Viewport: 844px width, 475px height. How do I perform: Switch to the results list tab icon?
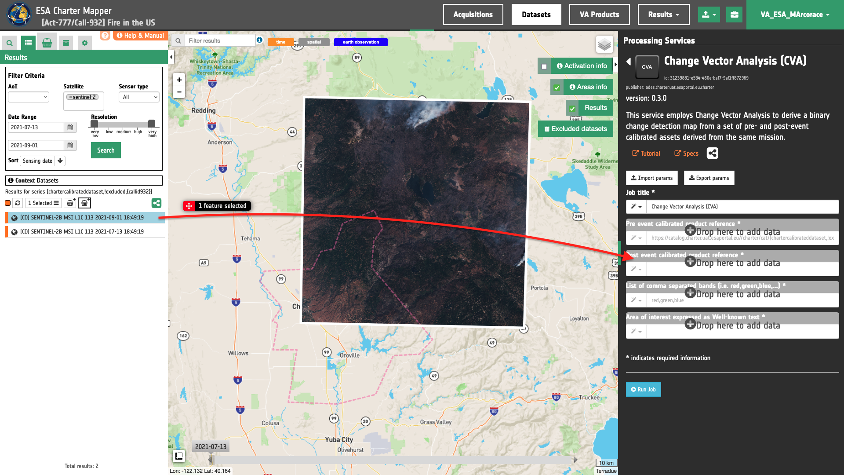pos(28,43)
